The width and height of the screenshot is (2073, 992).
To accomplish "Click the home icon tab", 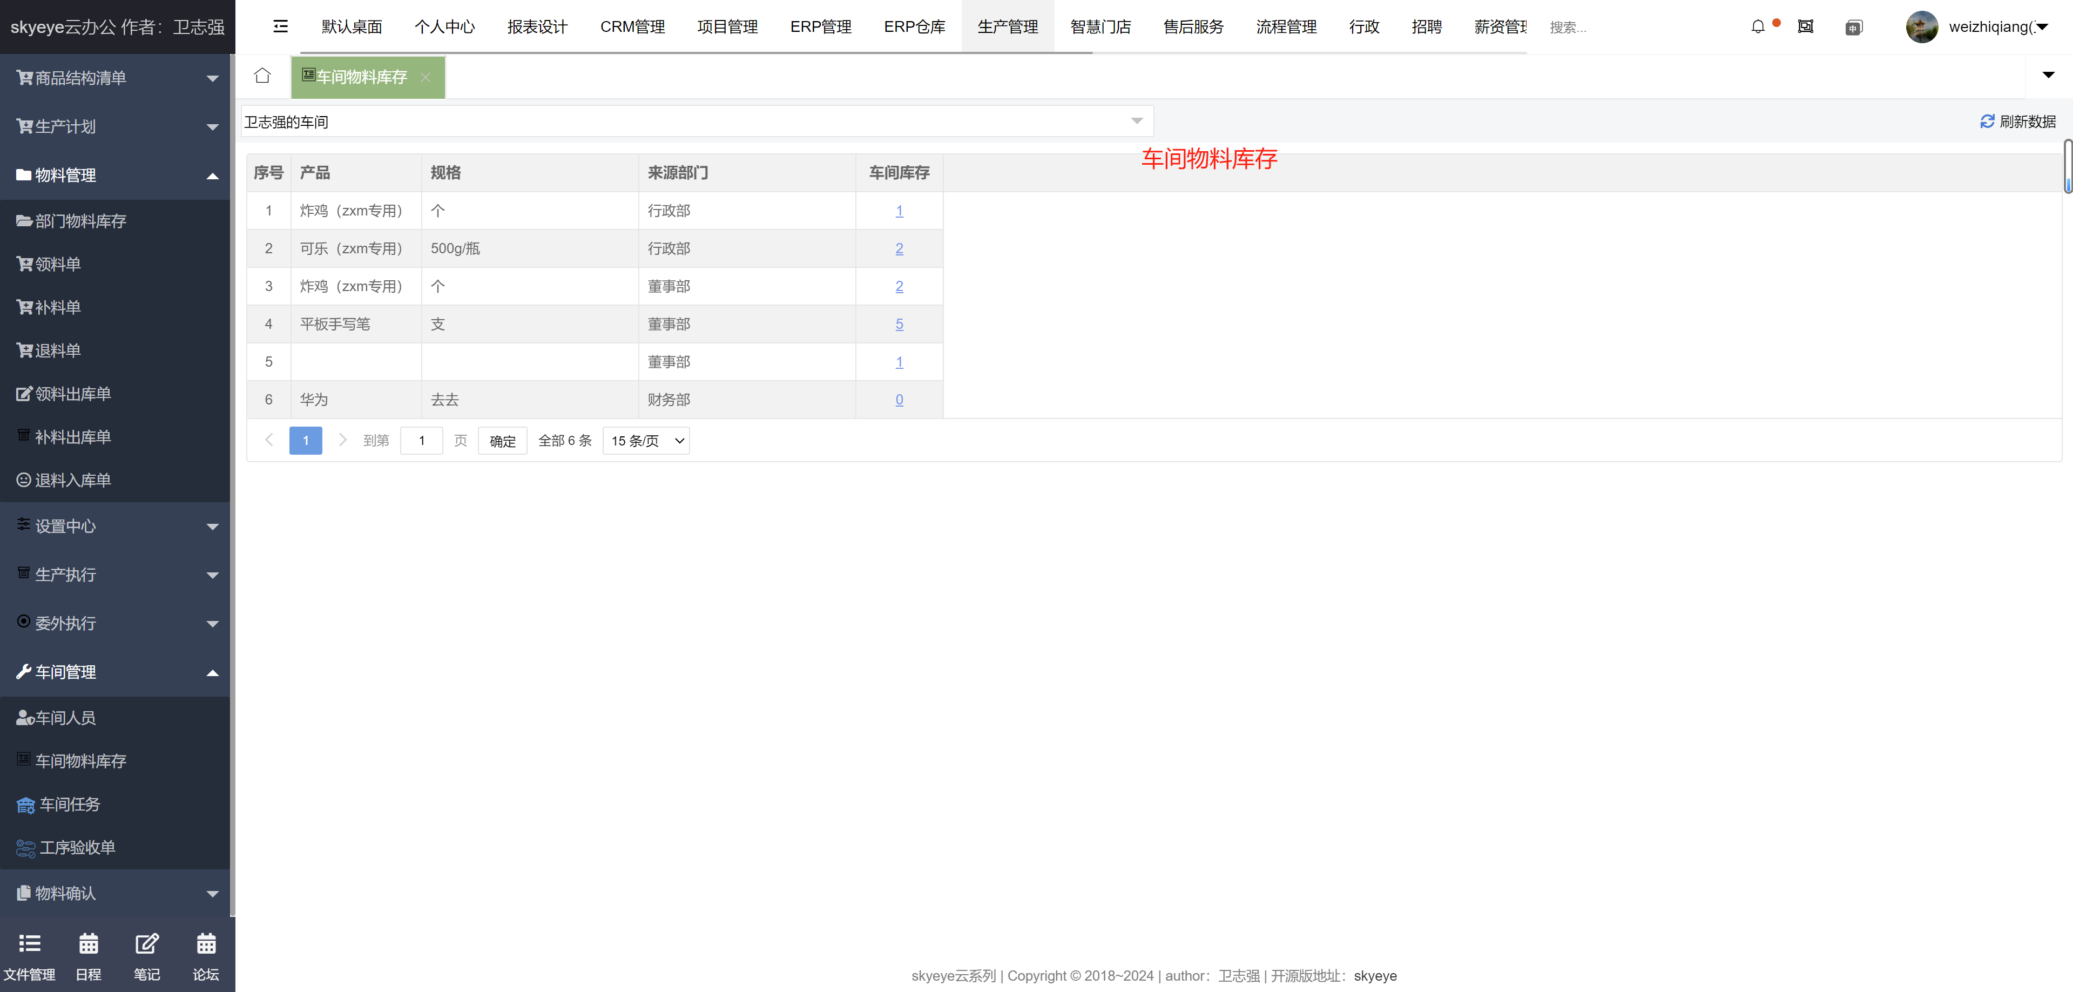I will point(262,76).
